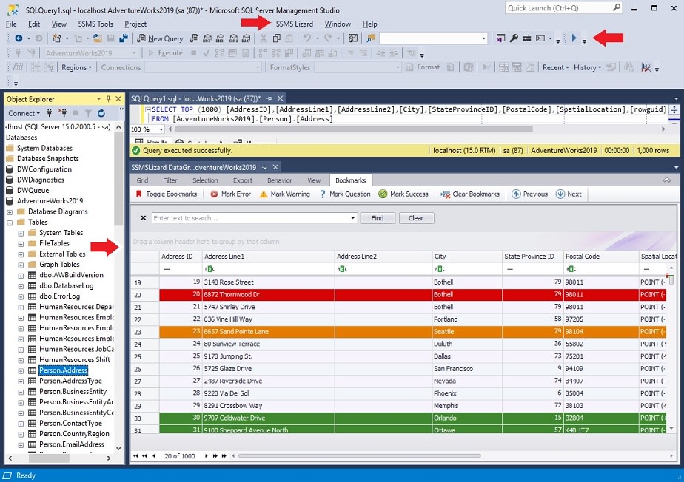684x482 pixels.
Task: Open the Regions dropdown
Action: [76, 67]
